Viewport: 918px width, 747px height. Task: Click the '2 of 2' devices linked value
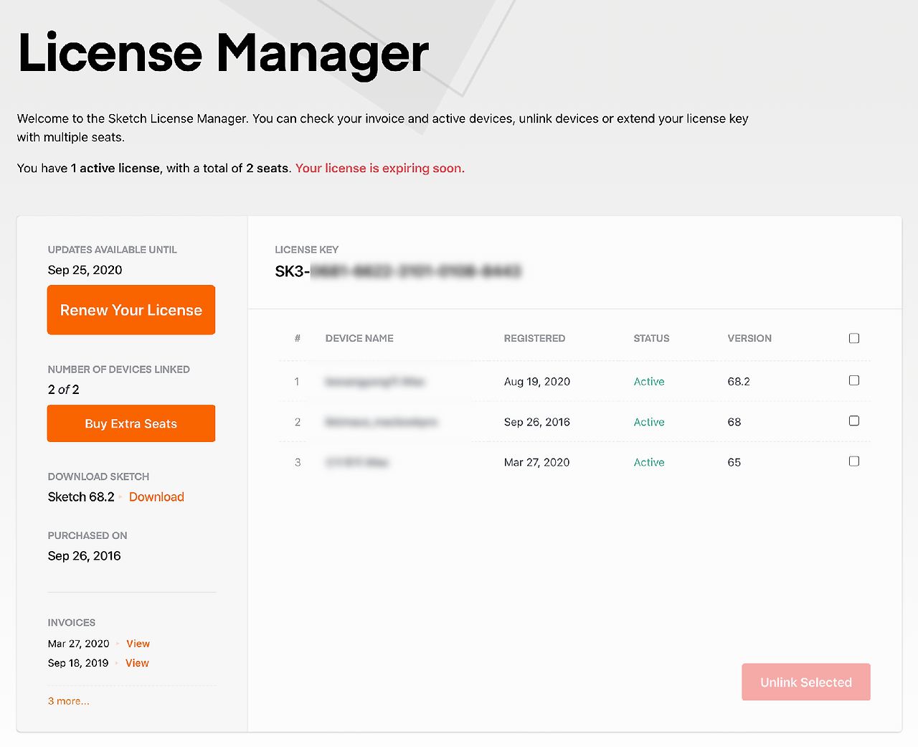(x=64, y=390)
